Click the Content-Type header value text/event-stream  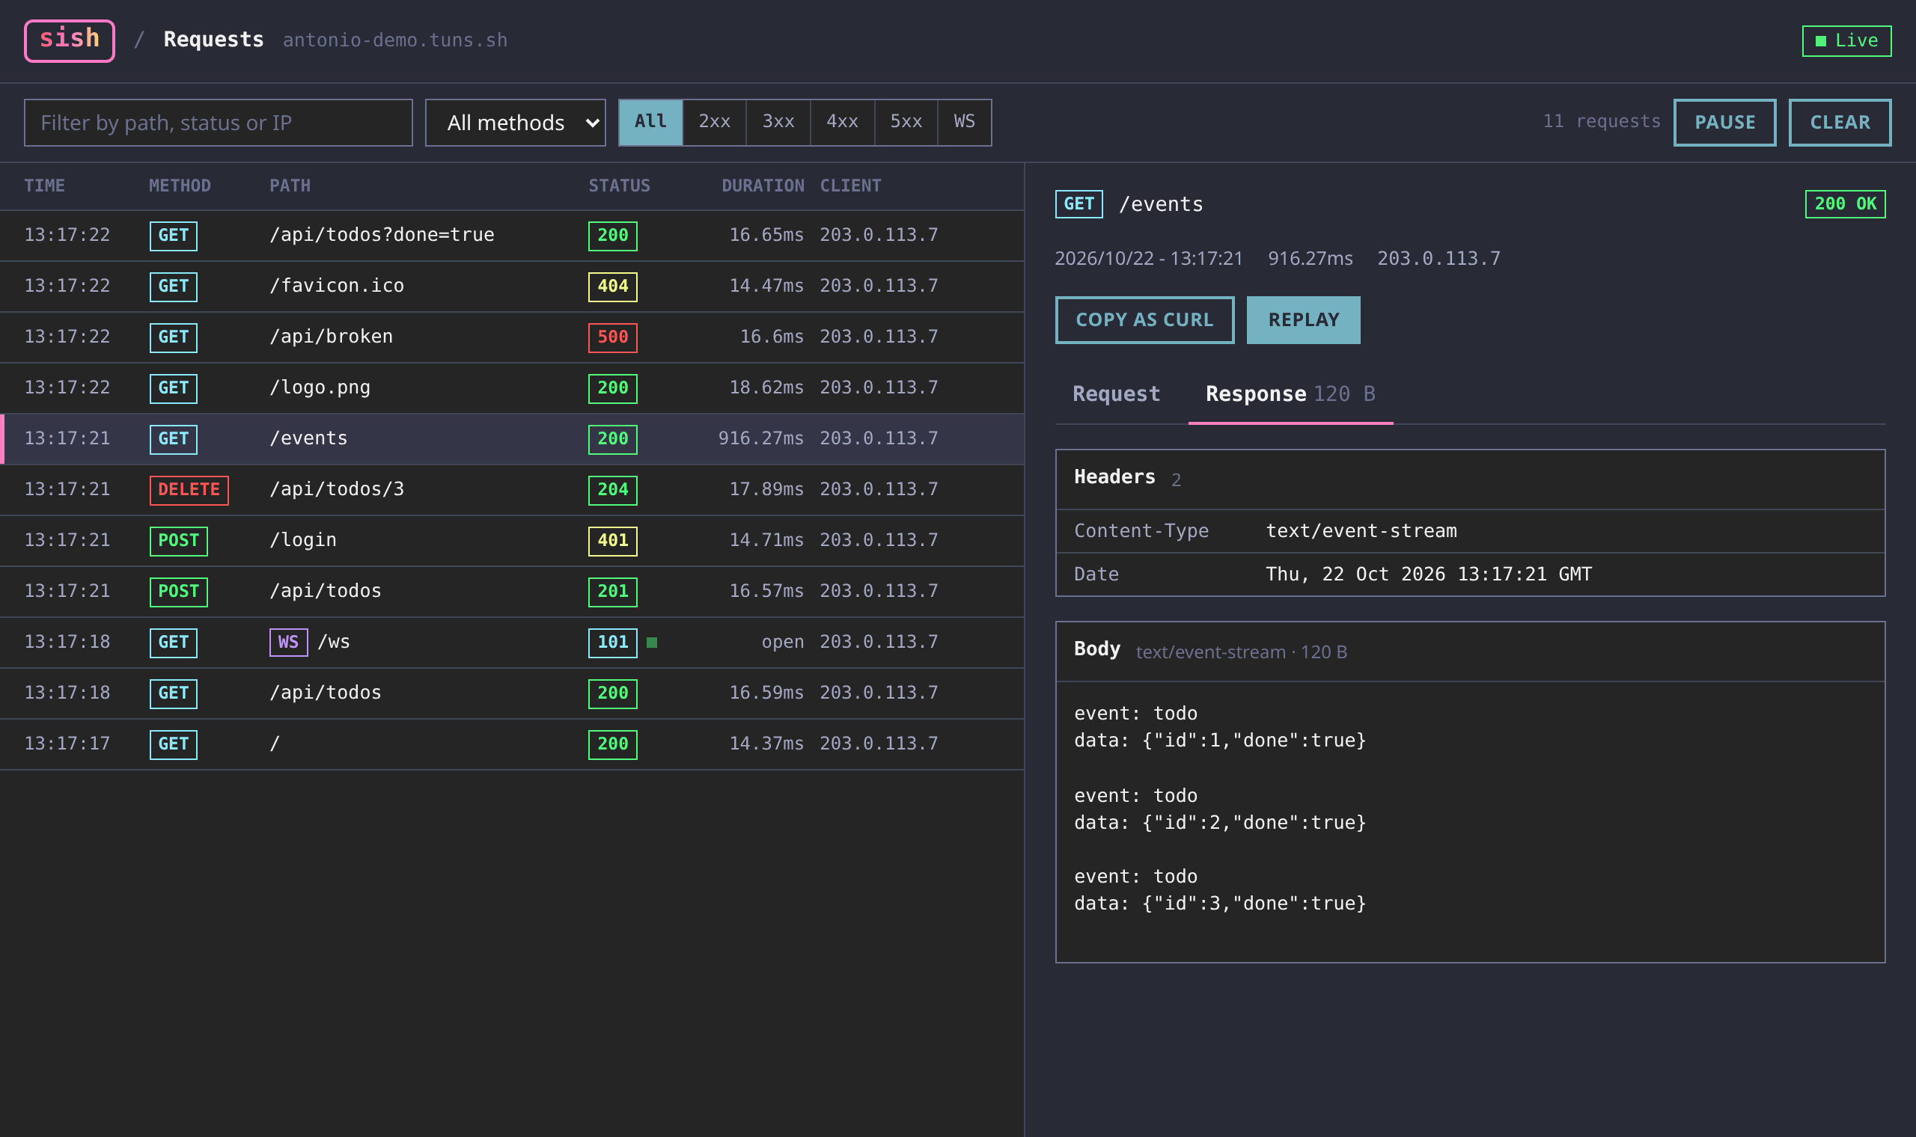[x=1361, y=531]
